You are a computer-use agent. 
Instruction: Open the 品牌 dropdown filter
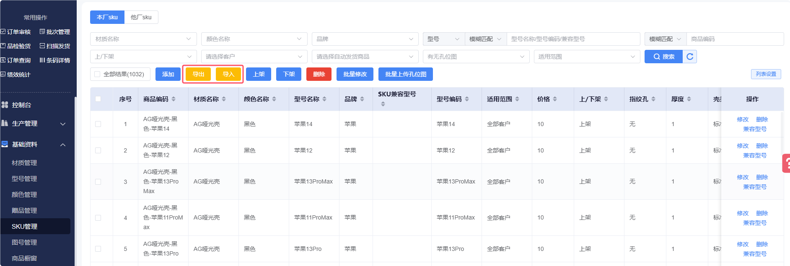click(365, 39)
